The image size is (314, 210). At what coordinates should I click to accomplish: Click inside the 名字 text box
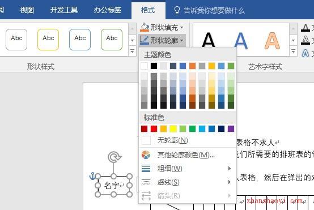point(113,186)
